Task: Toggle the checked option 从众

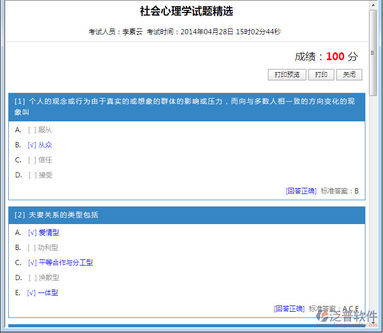Action: [x=32, y=145]
